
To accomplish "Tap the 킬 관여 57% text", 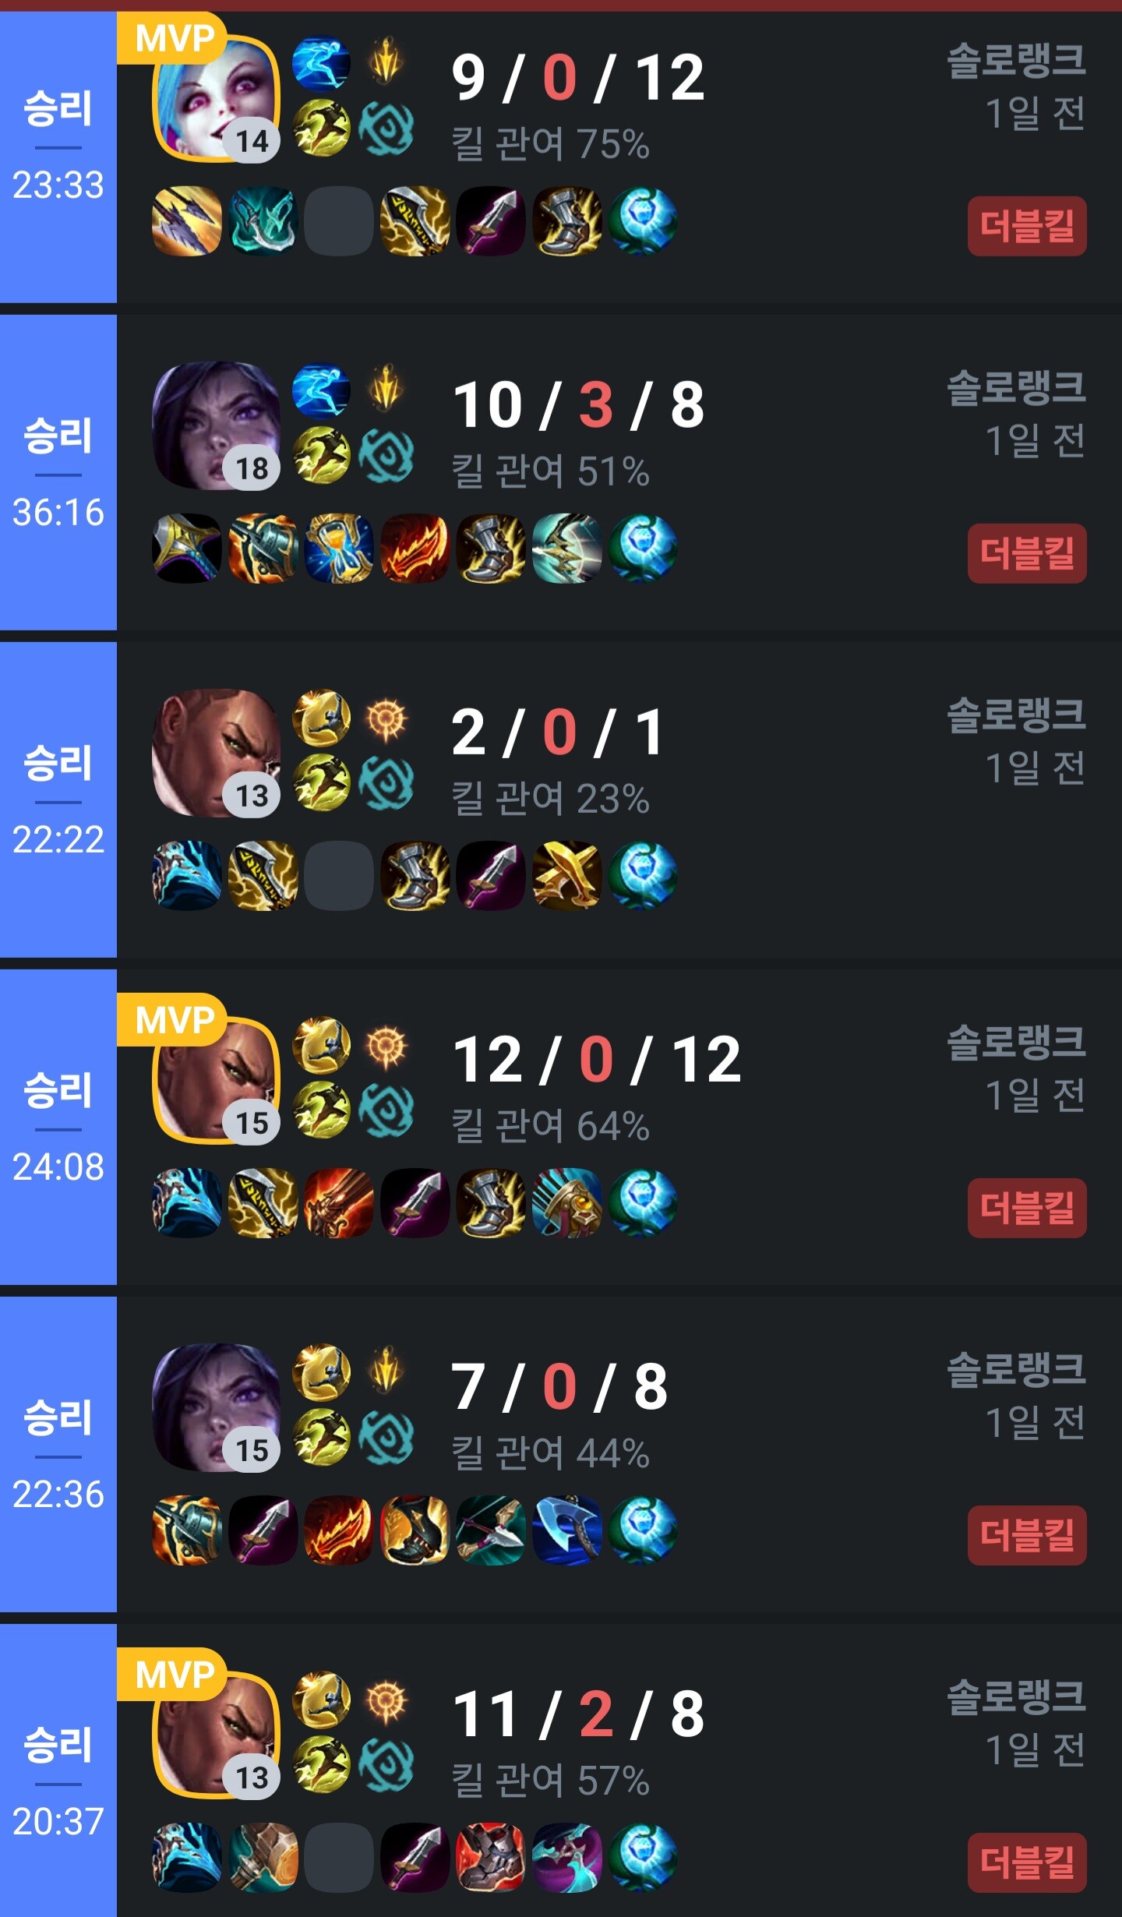I will point(551,1781).
